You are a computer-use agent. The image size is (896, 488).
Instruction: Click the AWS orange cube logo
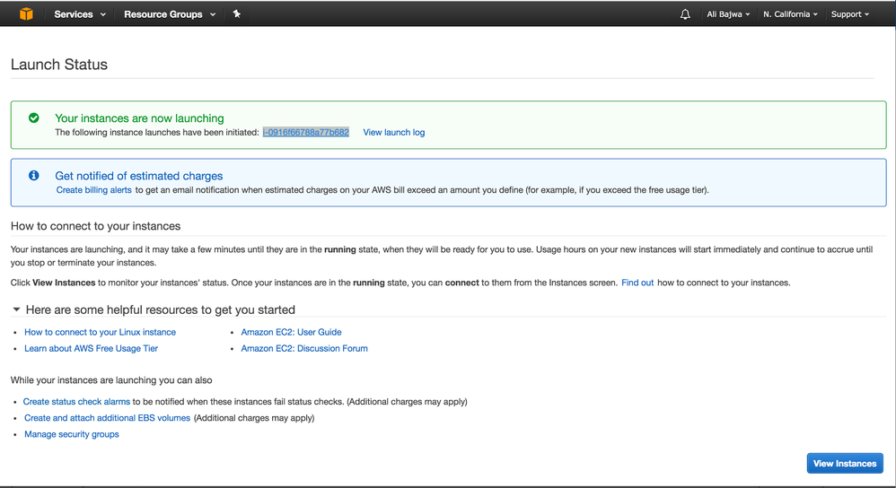[x=26, y=14]
